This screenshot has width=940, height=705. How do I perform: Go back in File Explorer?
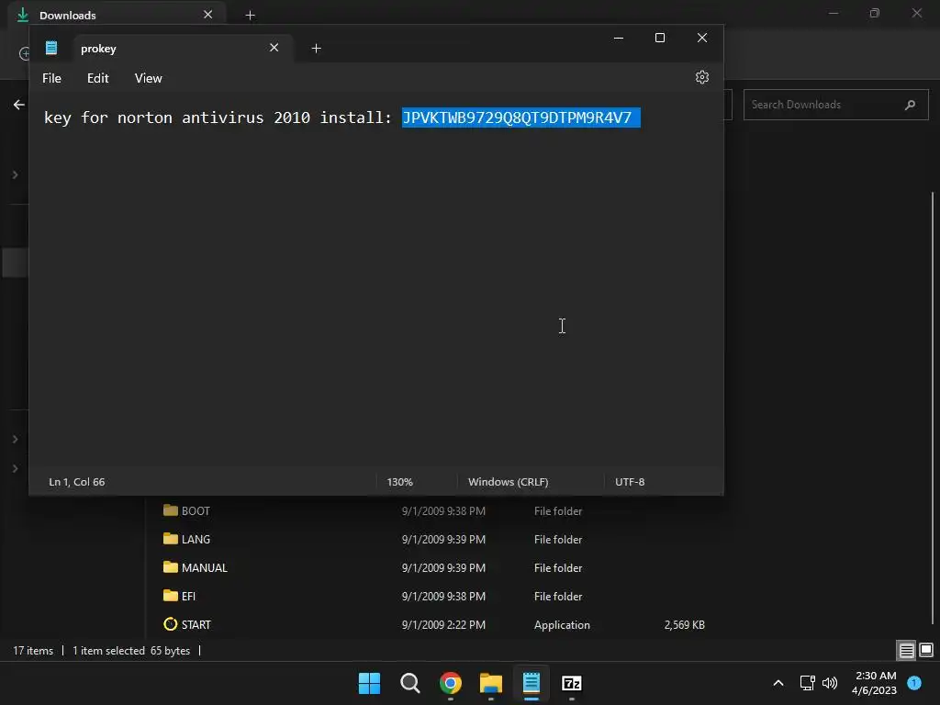18,105
